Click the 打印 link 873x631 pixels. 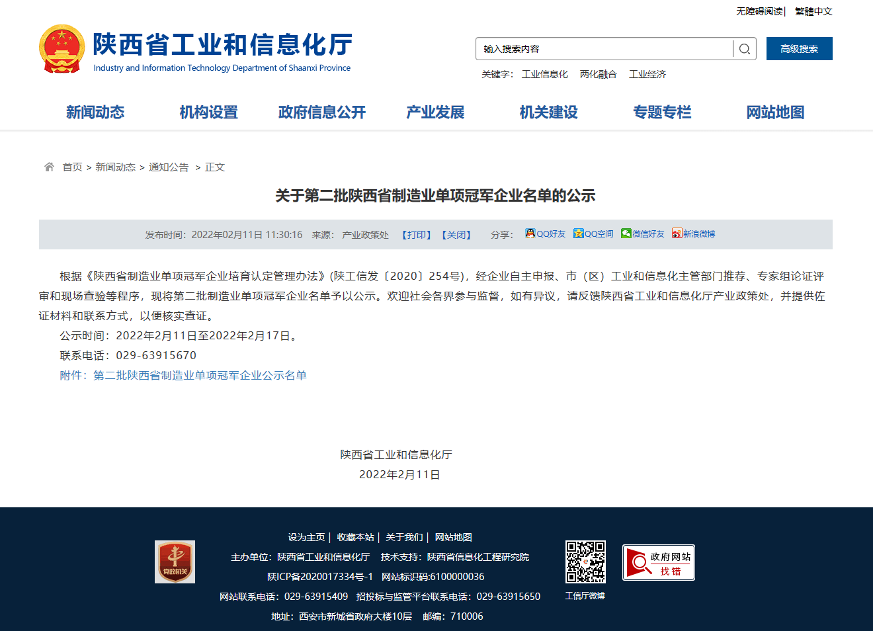[417, 235]
